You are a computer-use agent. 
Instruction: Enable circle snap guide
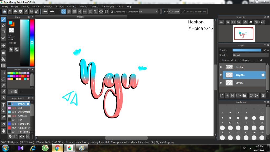[90, 12]
